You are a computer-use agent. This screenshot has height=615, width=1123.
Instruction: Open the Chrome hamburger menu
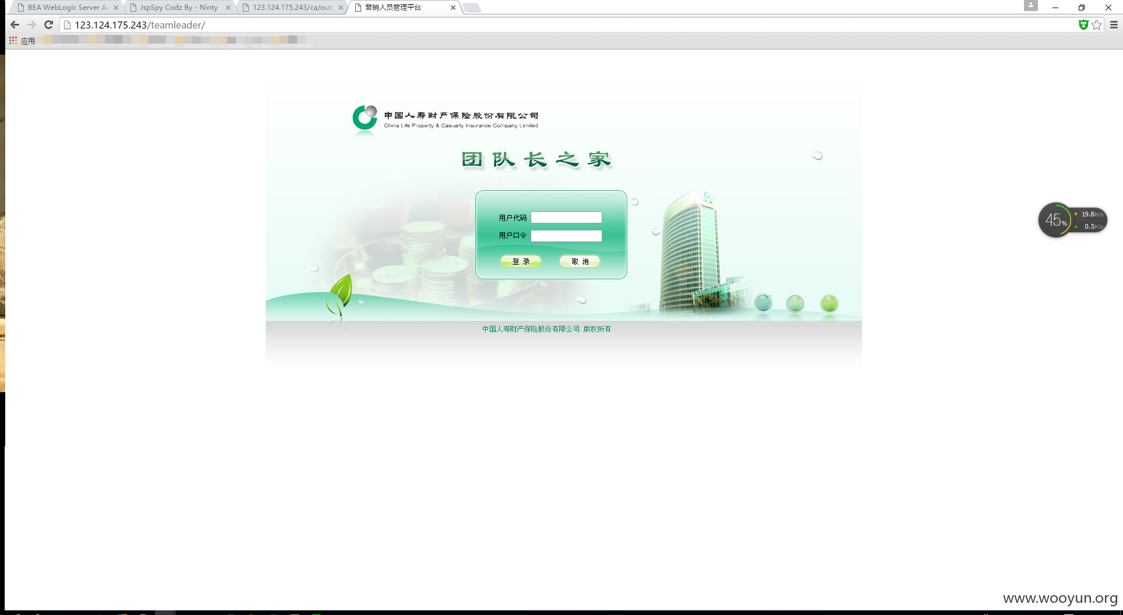1114,25
